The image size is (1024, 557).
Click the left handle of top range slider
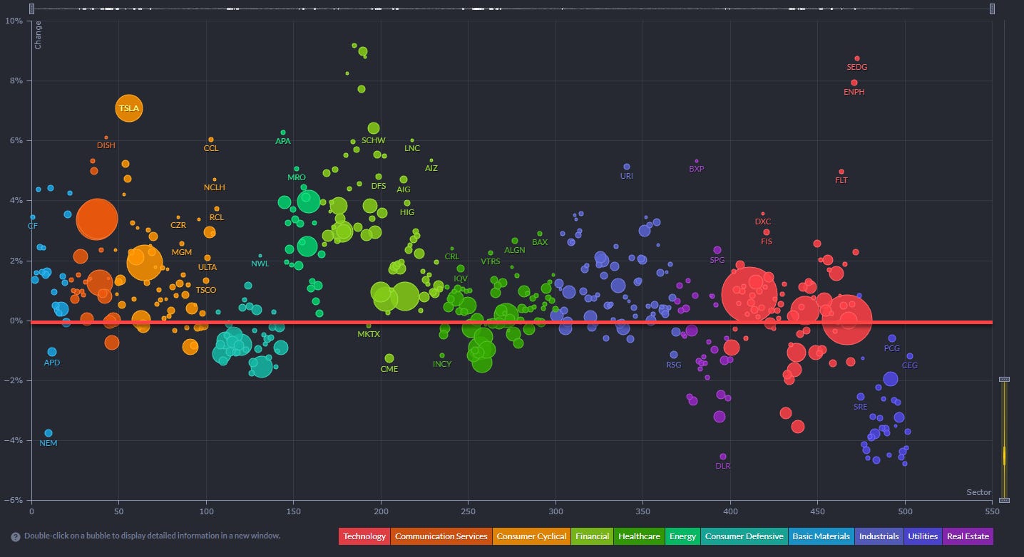pyautogui.click(x=32, y=9)
